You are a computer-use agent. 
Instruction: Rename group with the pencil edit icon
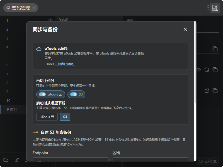(x=17, y=160)
